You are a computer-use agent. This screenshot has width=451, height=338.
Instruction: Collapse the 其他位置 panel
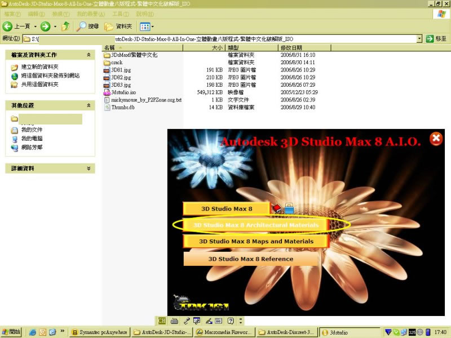89,105
